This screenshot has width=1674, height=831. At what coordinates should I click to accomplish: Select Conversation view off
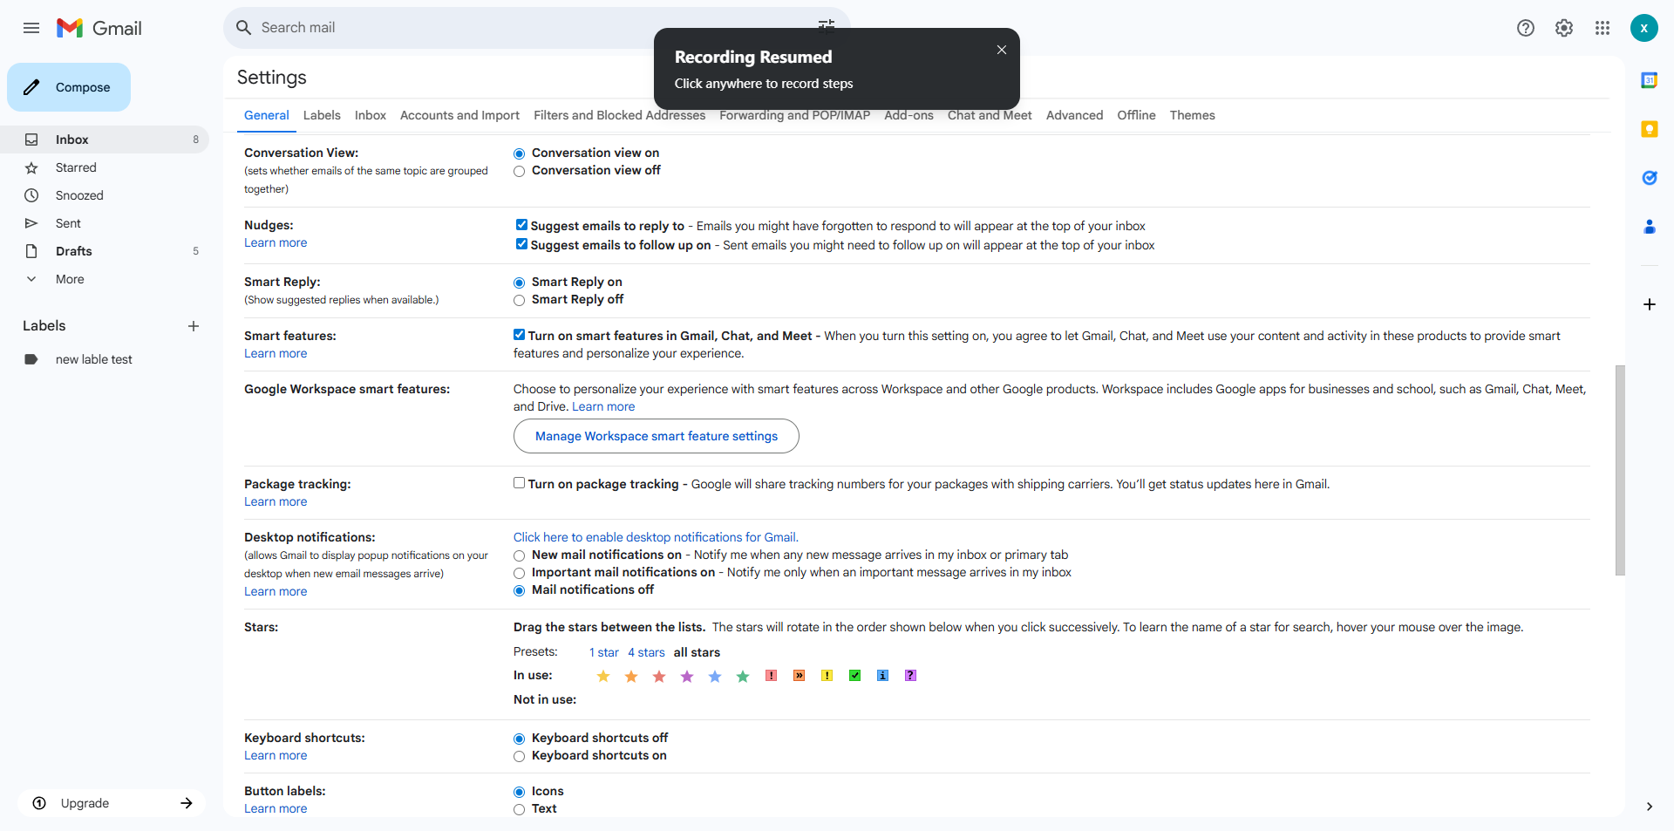pos(520,171)
